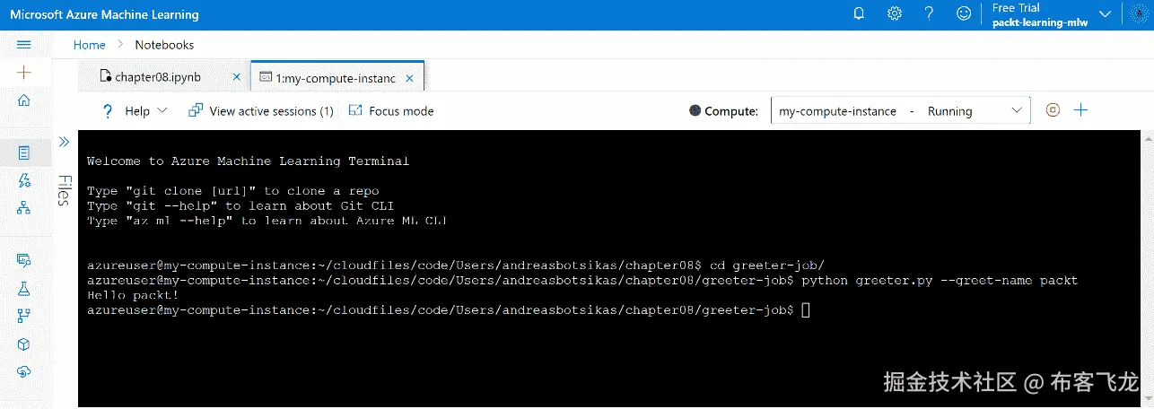Viewport: 1154px width, 409px height.
Task: Click the Create new plus icon in sidebar
Action: point(24,72)
